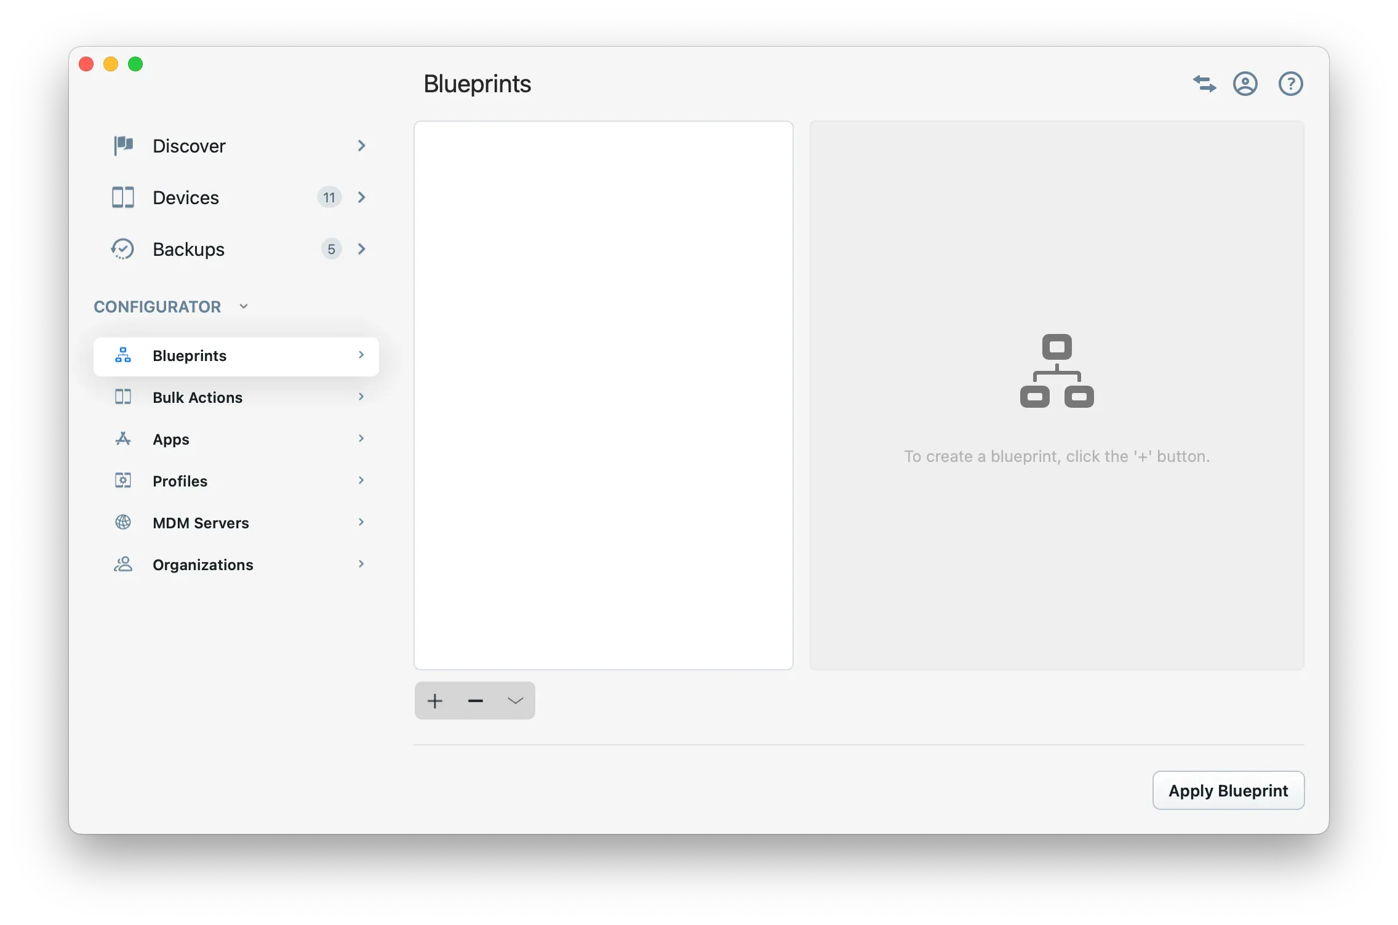
Task: Open the Organizations section
Action: [x=202, y=565]
